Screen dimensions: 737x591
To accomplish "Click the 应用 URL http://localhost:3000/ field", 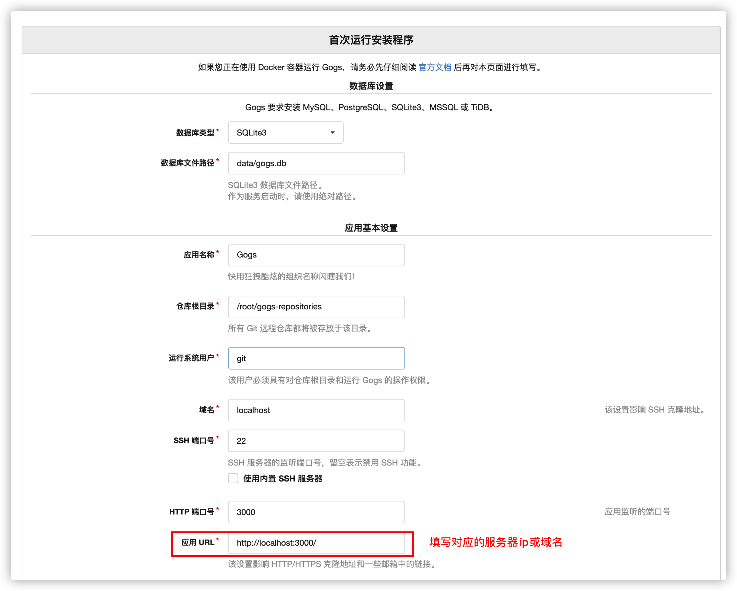I will click(x=316, y=543).
